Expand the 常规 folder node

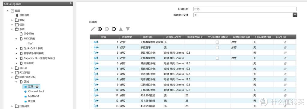tap(12, 20)
